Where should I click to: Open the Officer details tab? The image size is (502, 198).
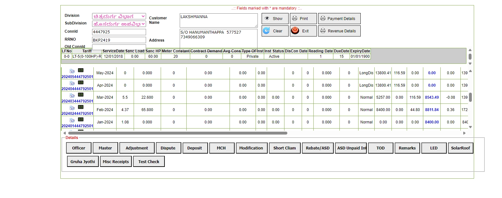[79, 148]
